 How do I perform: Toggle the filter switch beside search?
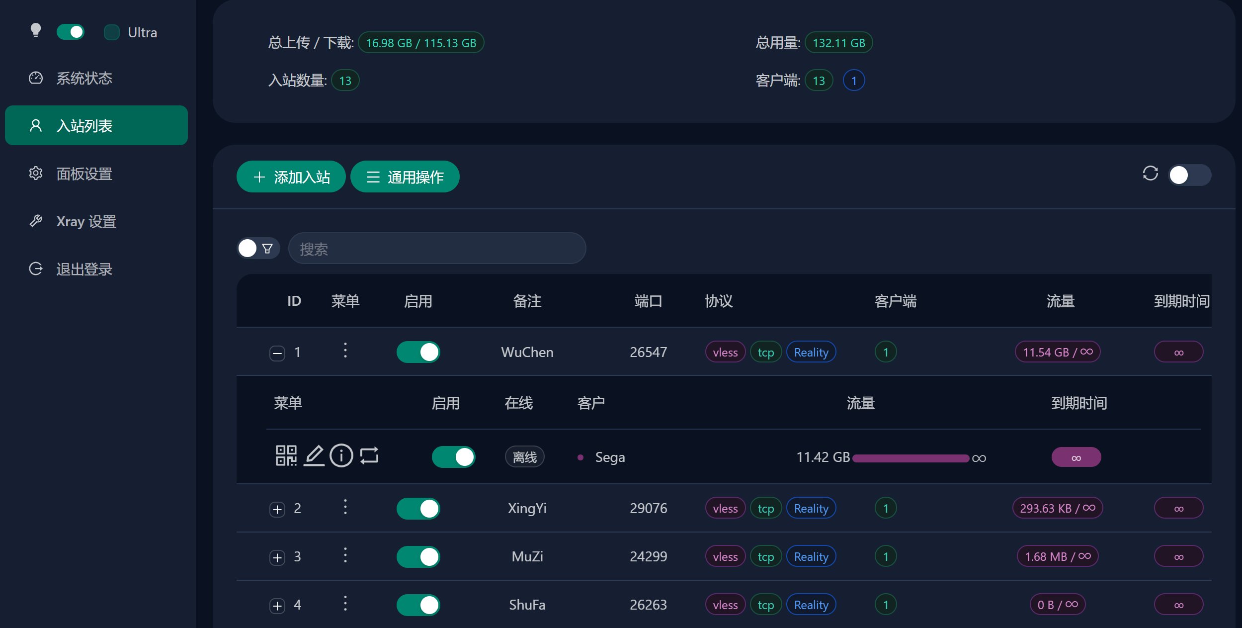pos(257,248)
